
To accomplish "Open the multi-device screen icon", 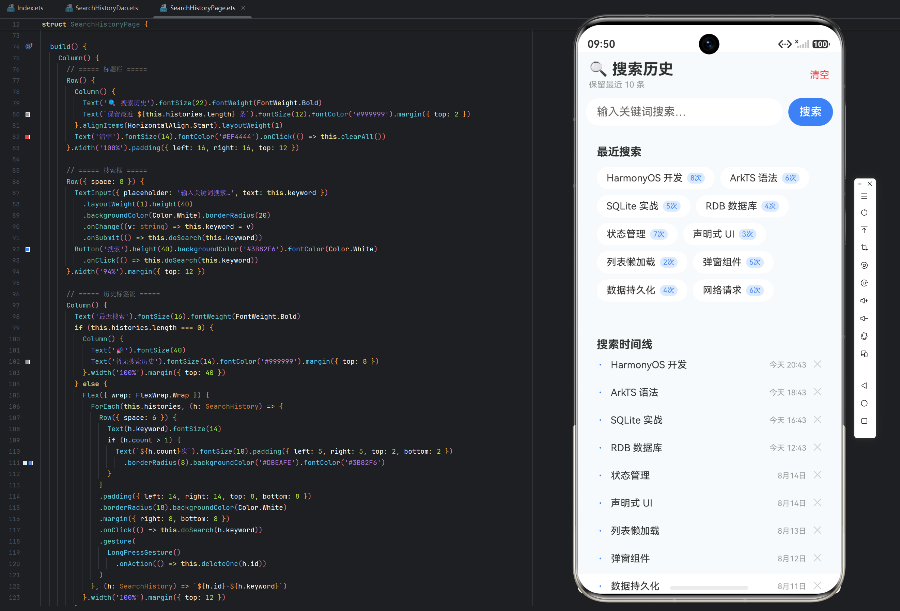I will pyautogui.click(x=864, y=354).
